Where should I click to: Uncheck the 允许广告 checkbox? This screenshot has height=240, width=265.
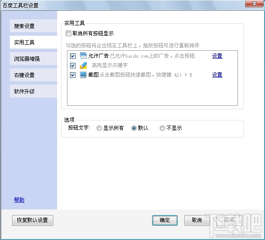point(73,56)
